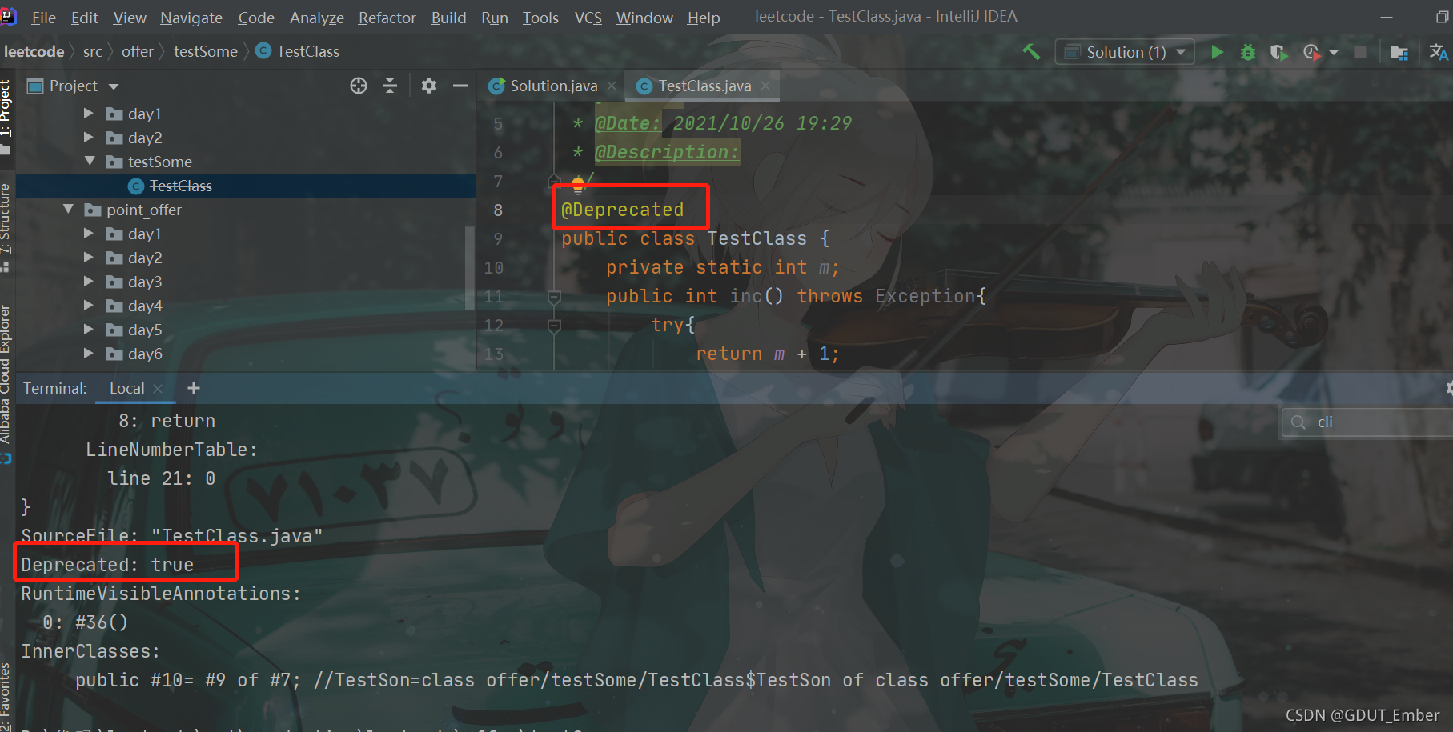This screenshot has height=732, width=1453.
Task: Start debugging with the bug icon
Action: coord(1247,52)
